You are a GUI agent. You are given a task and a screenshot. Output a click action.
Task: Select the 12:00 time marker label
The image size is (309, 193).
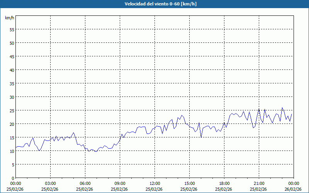154,183
